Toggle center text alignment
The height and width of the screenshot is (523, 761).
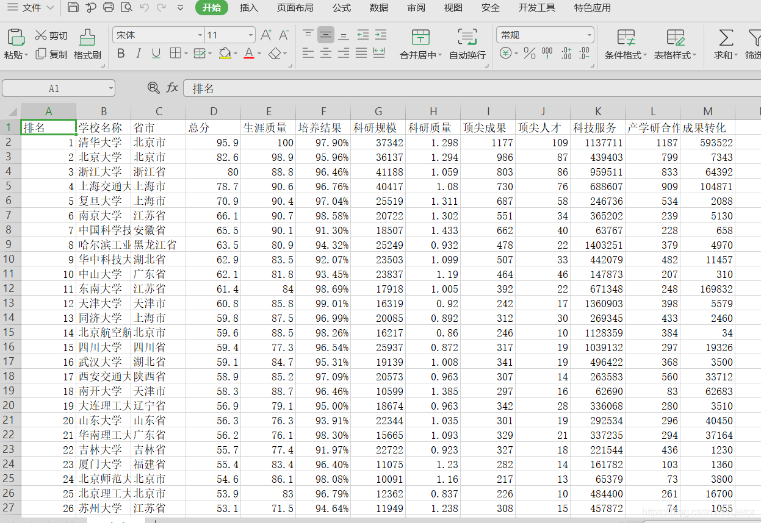pos(326,53)
